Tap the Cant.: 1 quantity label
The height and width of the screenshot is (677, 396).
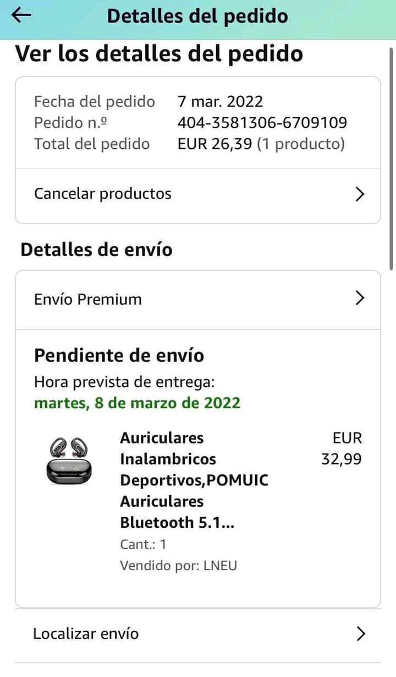click(143, 545)
